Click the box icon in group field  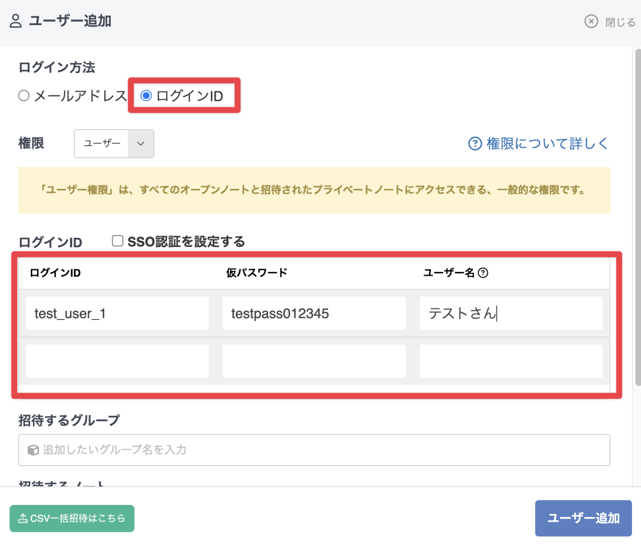(33, 450)
